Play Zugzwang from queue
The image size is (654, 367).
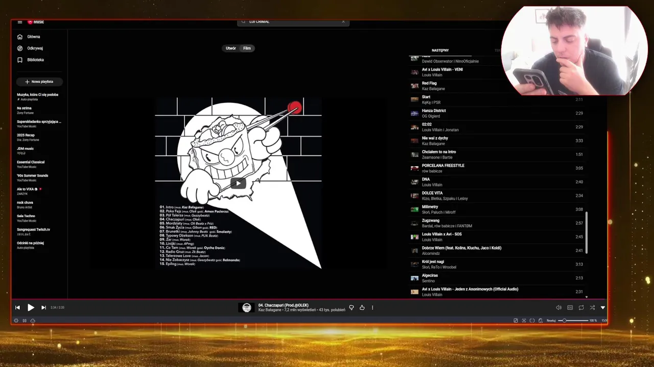(498, 223)
